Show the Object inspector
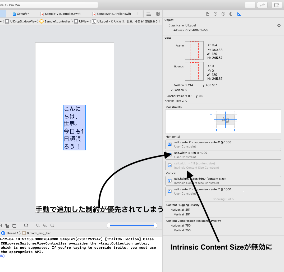Screen dimensions: 284x272 click(x=231, y=14)
